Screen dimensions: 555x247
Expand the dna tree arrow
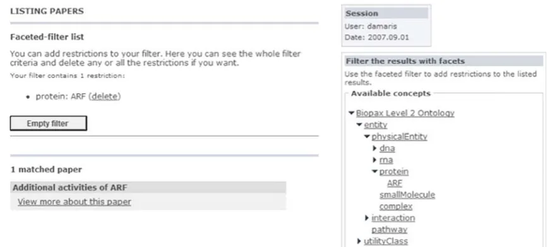(x=375, y=148)
